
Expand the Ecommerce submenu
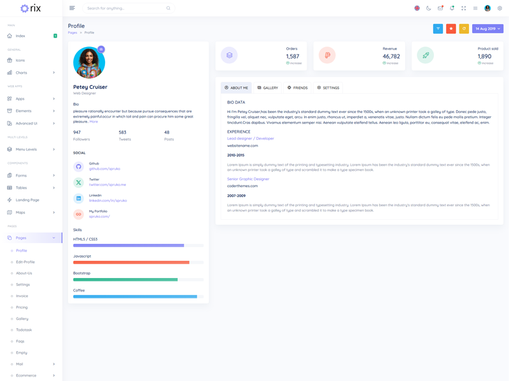(31, 375)
